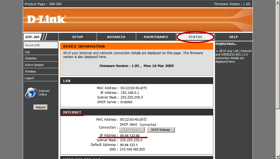Click Logout in the sidebar
Image resolution: width=280 pixels, height=159 pixels.
29,78
